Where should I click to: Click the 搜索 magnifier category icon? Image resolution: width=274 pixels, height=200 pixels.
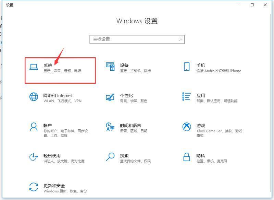pos(110,157)
